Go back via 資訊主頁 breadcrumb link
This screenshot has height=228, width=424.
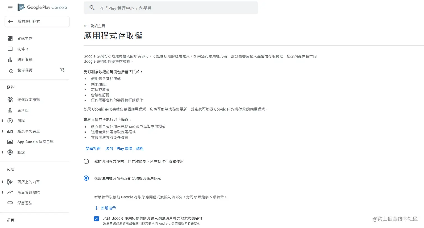click(98, 26)
